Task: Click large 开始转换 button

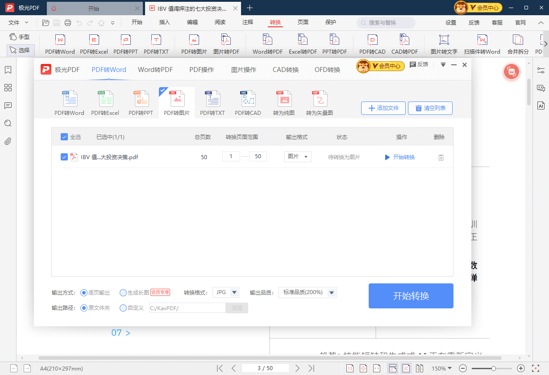Action: pyautogui.click(x=411, y=296)
